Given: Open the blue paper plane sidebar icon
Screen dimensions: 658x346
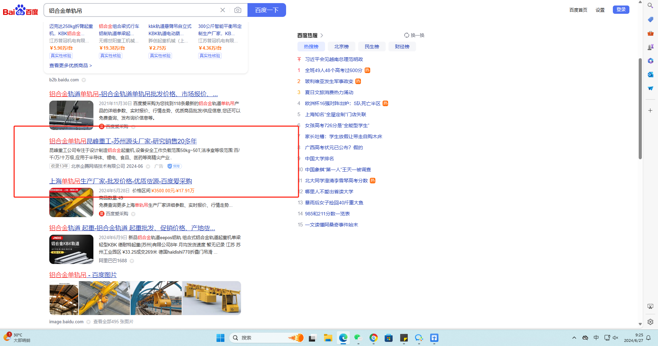Looking at the screenshot, I should (650, 89).
